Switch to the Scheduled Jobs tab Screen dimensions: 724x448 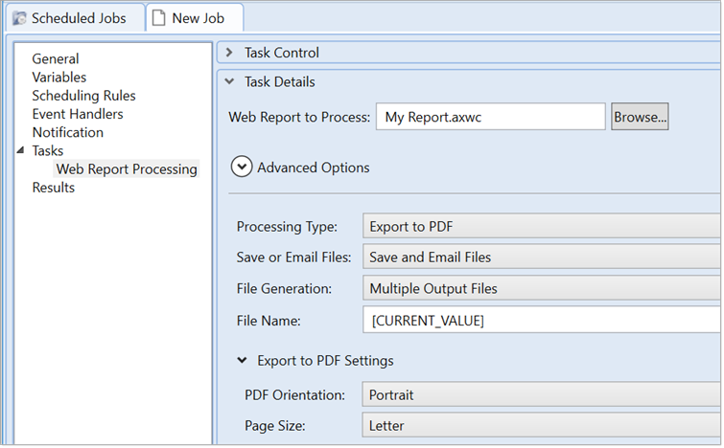pos(78,18)
